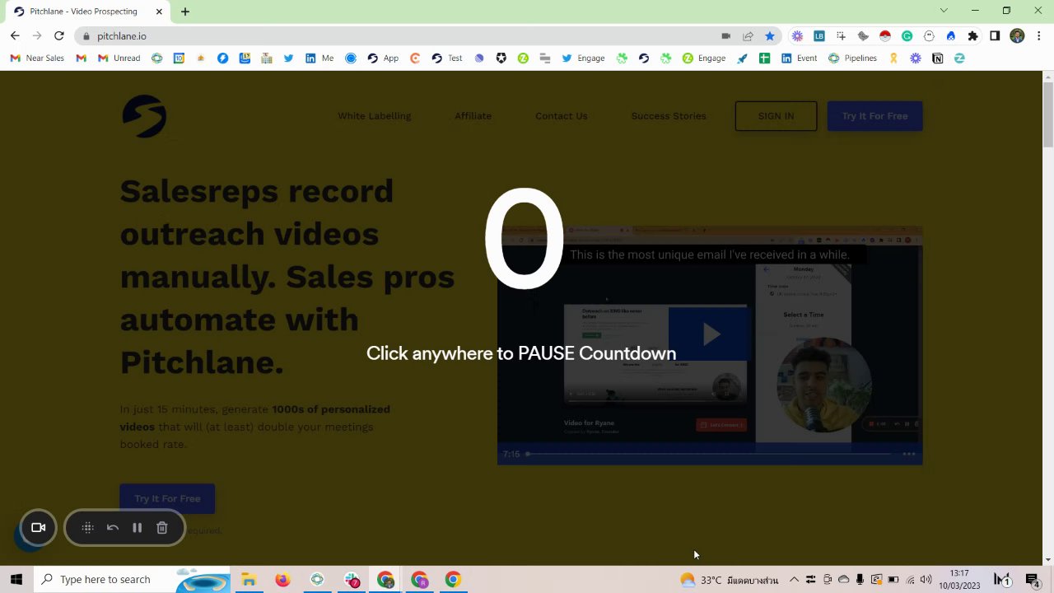Open the tab search chevron in the title bar
This screenshot has height=593, width=1054.
(x=944, y=11)
